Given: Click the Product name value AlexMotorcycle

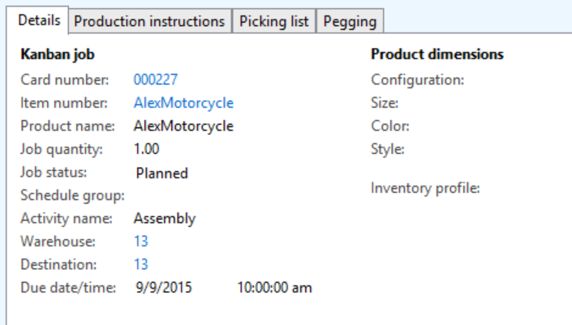Looking at the screenshot, I should coord(183,126).
